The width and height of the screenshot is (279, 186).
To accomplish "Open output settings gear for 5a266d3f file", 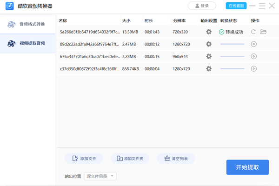I will (x=209, y=32).
